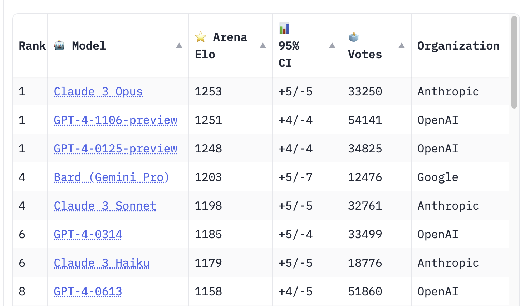Click the robot icon in Model header
The image size is (525, 306).
click(x=59, y=46)
